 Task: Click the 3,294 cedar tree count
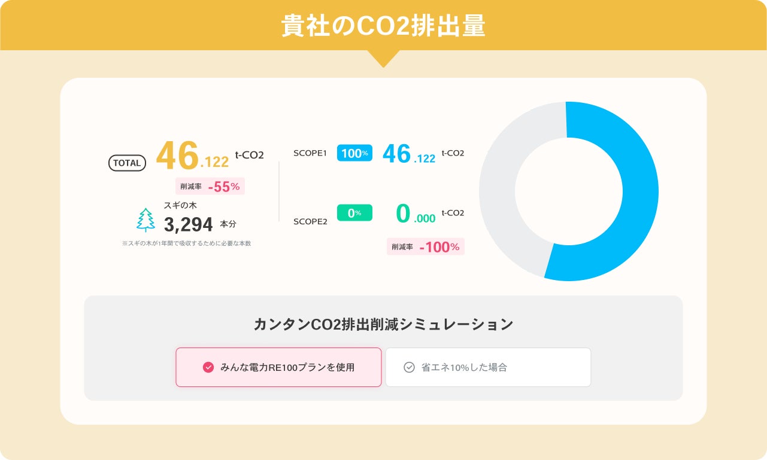click(189, 224)
